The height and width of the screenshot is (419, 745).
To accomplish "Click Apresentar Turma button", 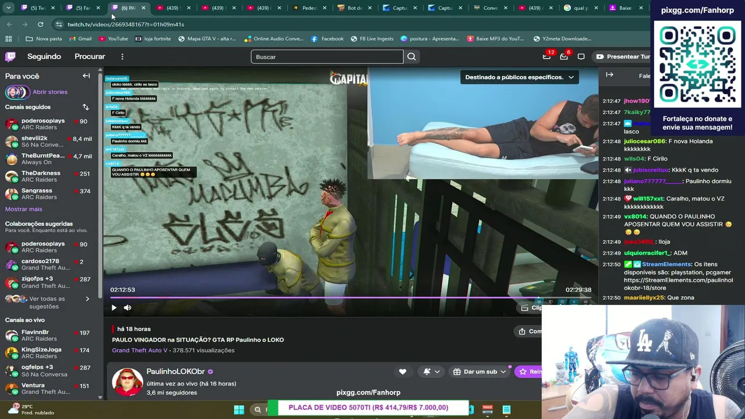I will (622, 56).
